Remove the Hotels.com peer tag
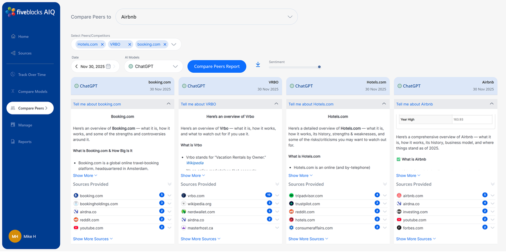 [102, 44]
